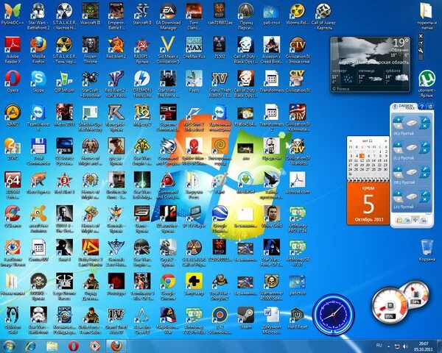Open FastStone Image Viewer desktop shortcut

13,253
